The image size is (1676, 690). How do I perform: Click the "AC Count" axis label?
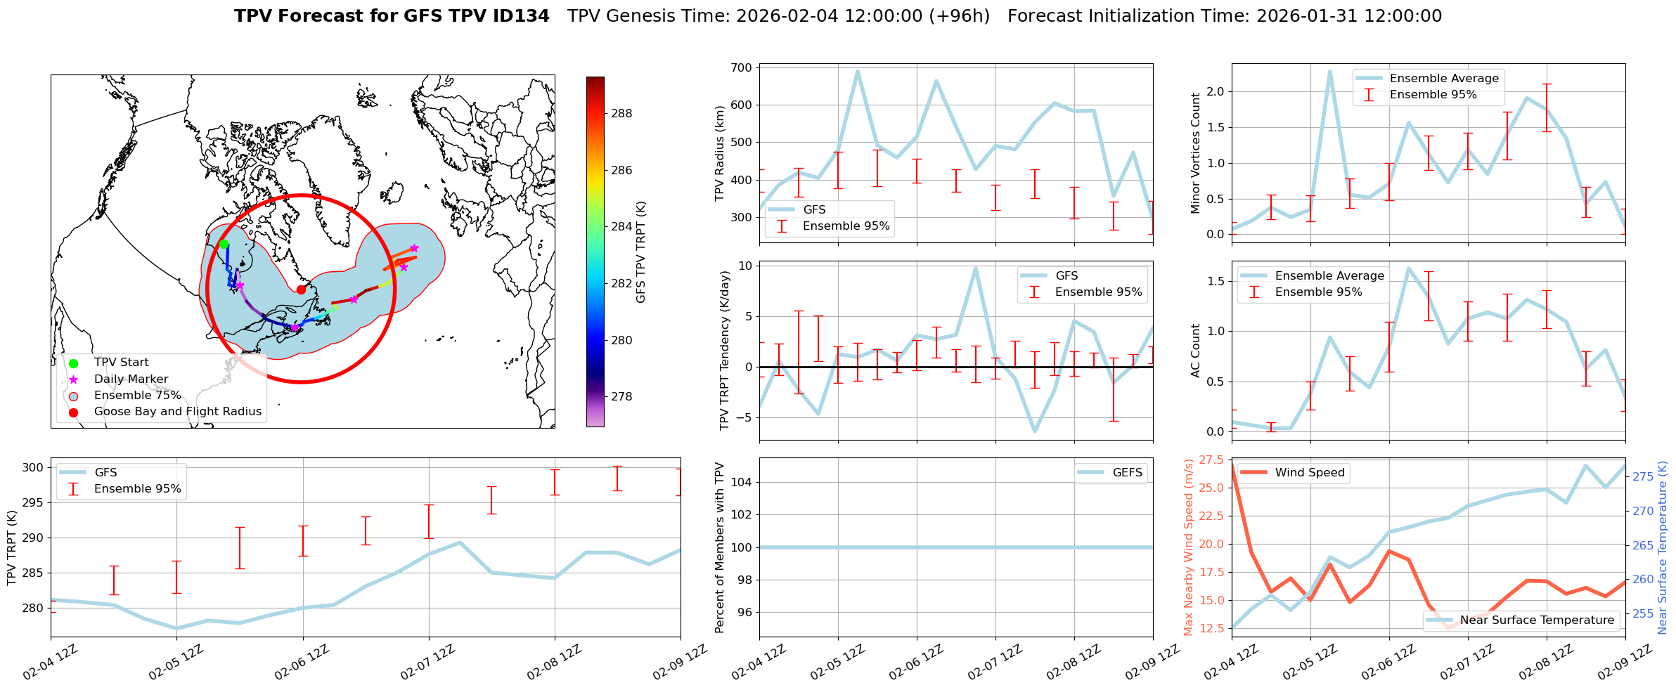click(1195, 351)
